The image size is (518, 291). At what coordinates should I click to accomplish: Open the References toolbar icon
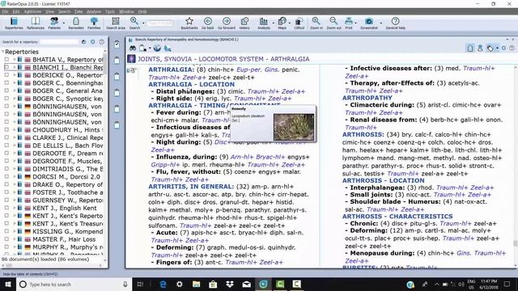click(x=36, y=23)
